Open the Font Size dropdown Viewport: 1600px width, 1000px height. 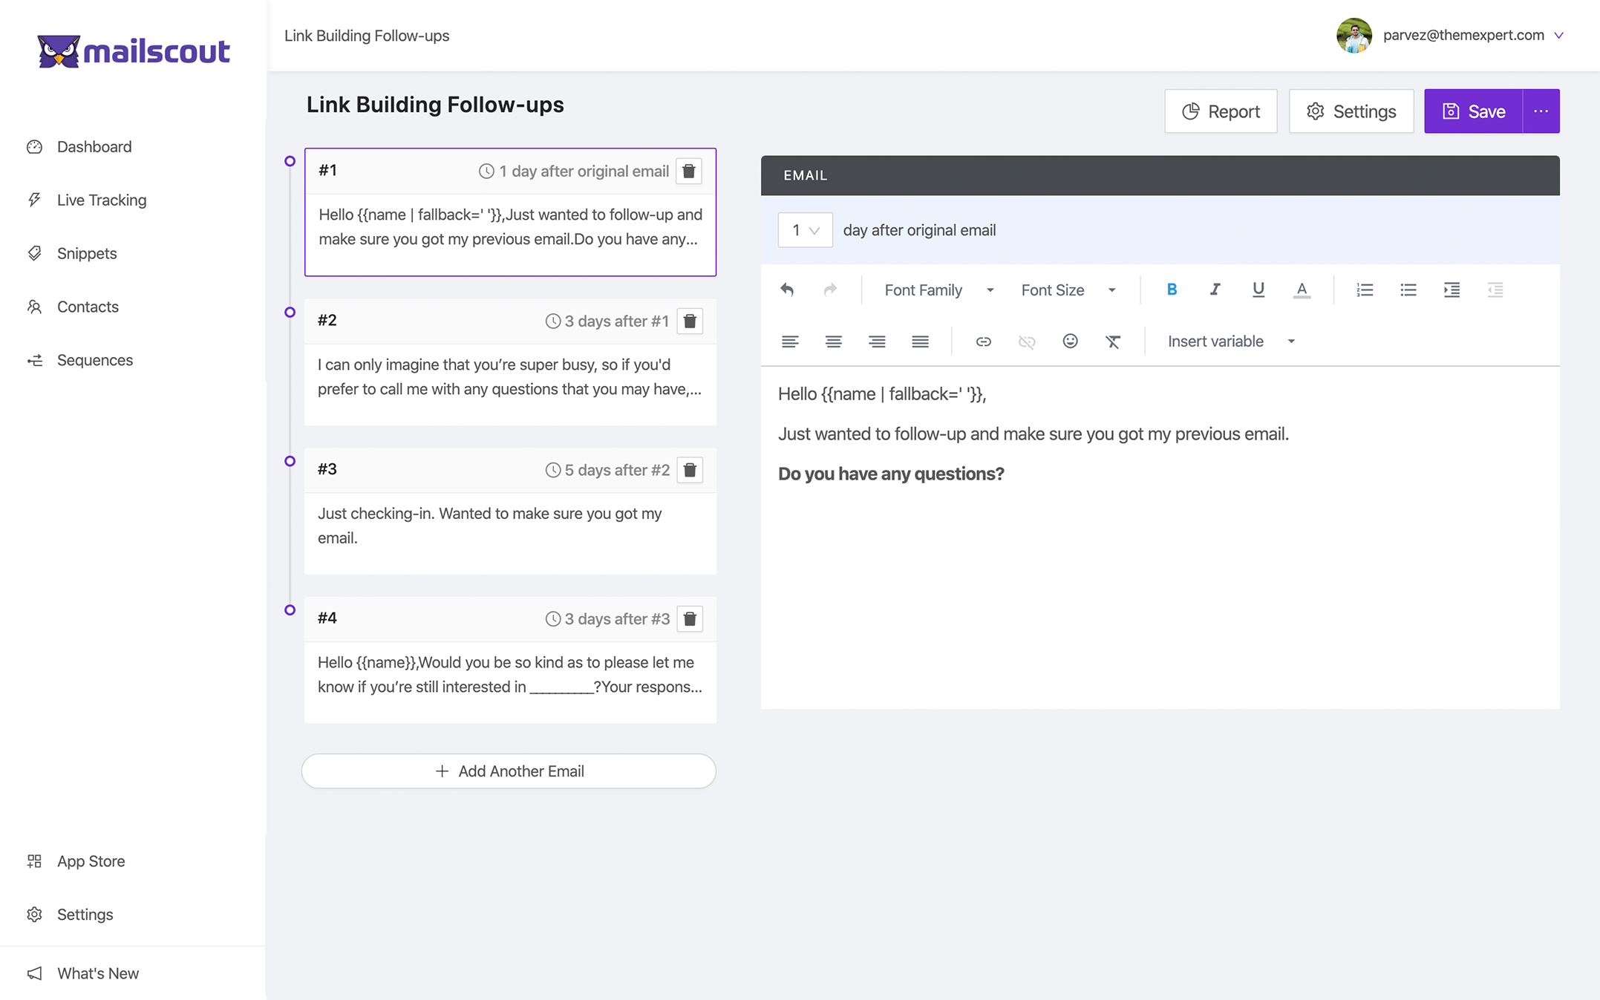1068,290
